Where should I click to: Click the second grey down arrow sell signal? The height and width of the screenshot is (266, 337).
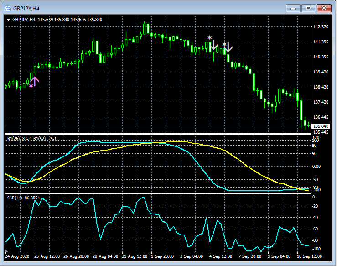click(228, 47)
